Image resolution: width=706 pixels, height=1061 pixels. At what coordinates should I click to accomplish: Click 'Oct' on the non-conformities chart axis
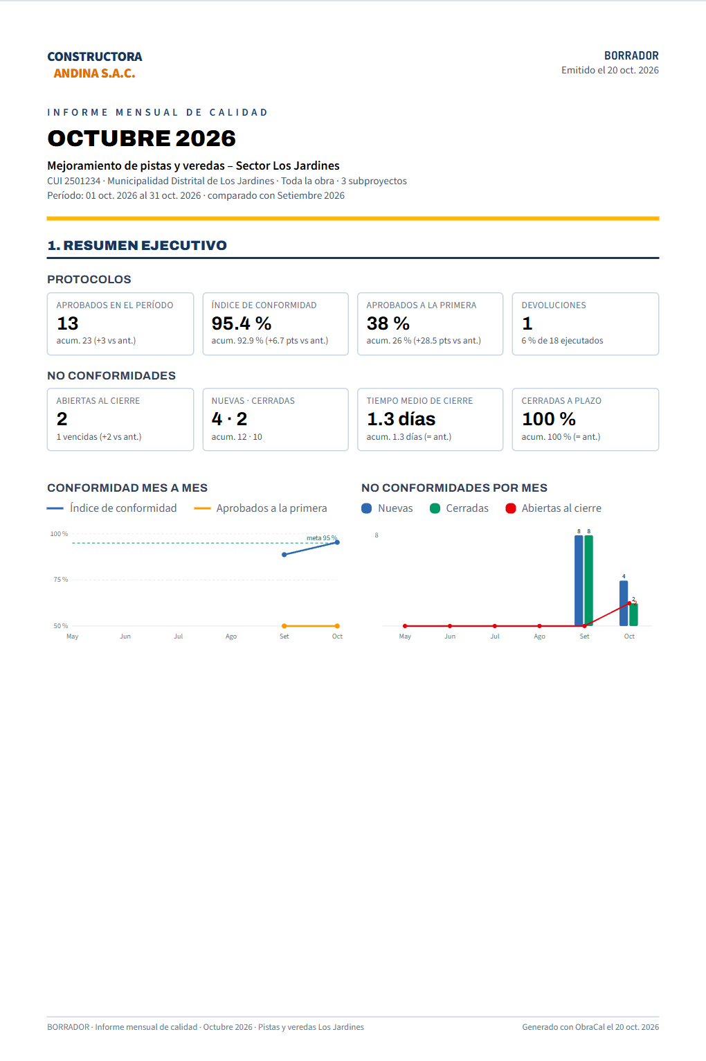(629, 636)
